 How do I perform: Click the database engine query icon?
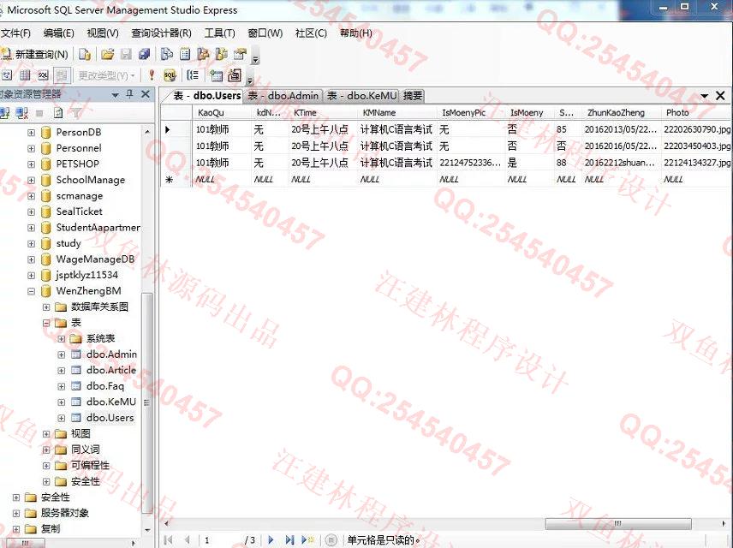coord(85,55)
